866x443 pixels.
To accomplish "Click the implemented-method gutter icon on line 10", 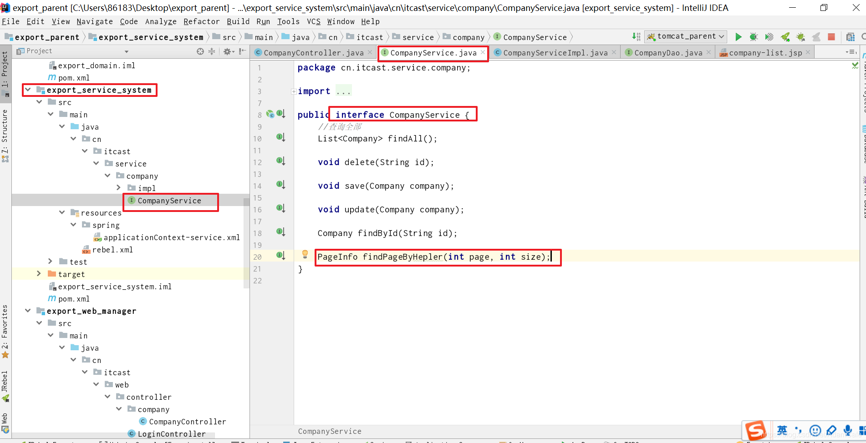I will [281, 137].
